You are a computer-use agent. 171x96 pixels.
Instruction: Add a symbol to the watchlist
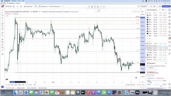pos(160,10)
